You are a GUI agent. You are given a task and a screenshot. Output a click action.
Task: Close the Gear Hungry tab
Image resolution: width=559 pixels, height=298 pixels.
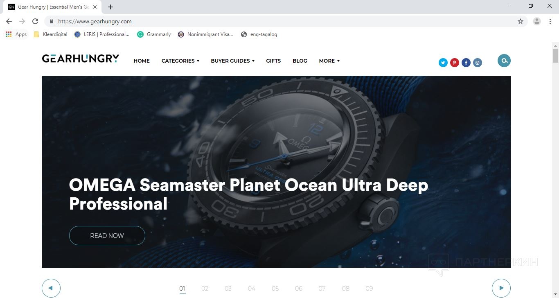(95, 7)
